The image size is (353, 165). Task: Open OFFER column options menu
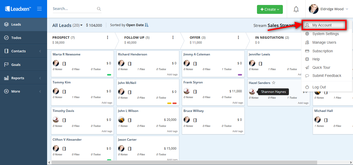238,37
